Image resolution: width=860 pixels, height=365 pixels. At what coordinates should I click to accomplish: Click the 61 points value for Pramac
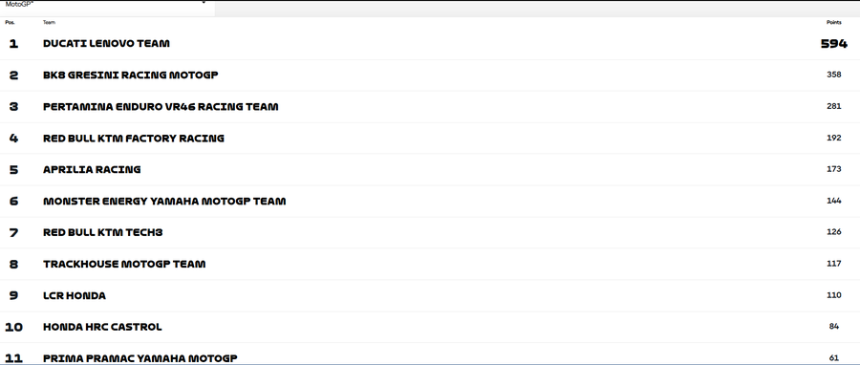click(834, 358)
